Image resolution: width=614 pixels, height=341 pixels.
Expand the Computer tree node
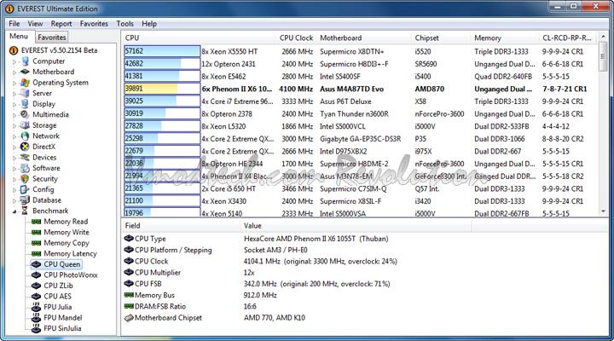[x=14, y=62]
